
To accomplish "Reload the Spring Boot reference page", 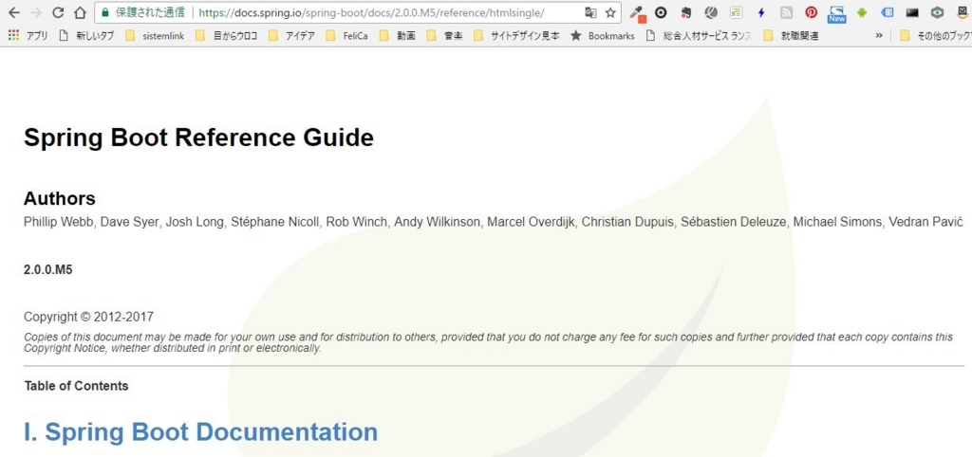I will point(58,11).
